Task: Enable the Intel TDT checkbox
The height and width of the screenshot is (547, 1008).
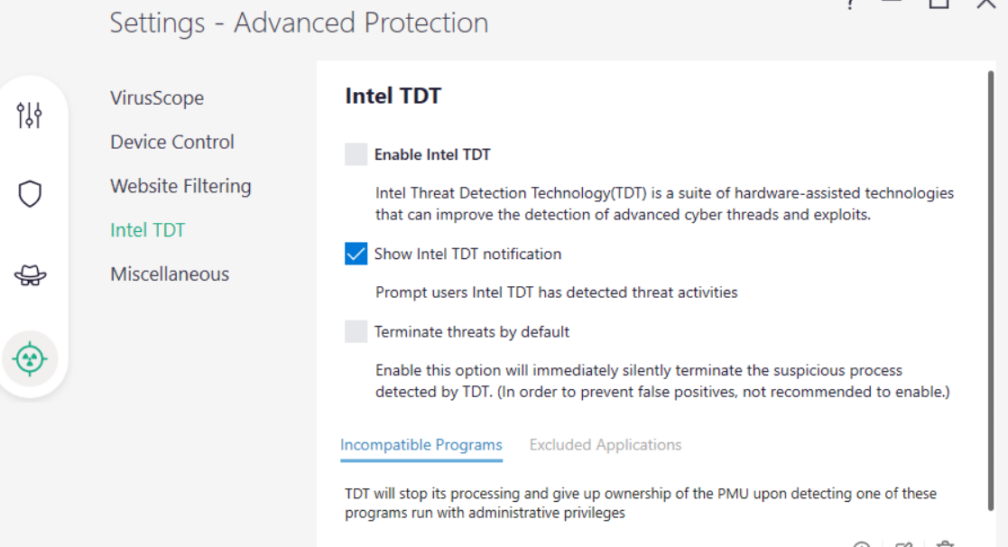Action: click(356, 154)
